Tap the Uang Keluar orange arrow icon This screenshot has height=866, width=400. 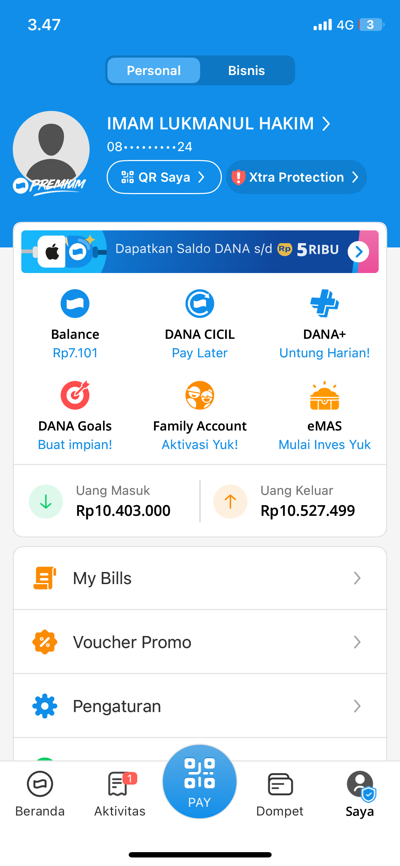tap(230, 502)
